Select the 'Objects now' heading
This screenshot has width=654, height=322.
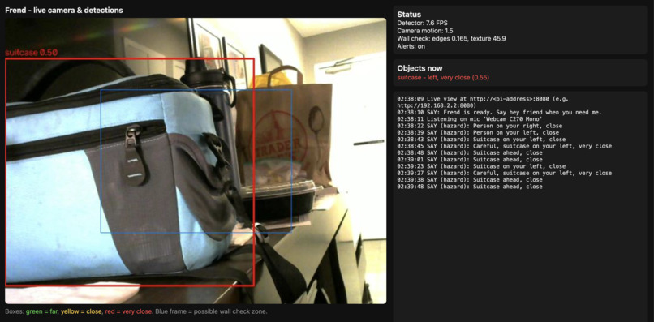coord(420,68)
